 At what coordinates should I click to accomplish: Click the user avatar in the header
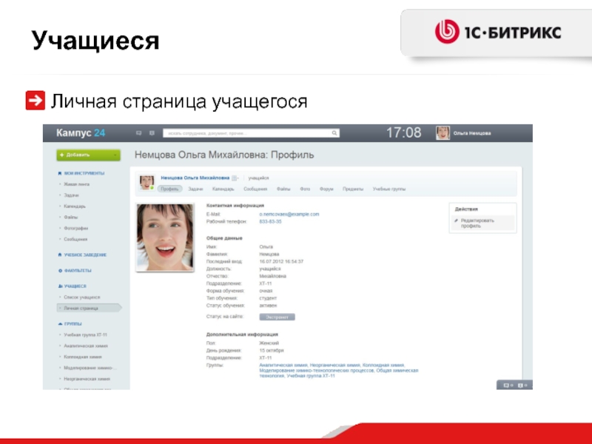[443, 133]
